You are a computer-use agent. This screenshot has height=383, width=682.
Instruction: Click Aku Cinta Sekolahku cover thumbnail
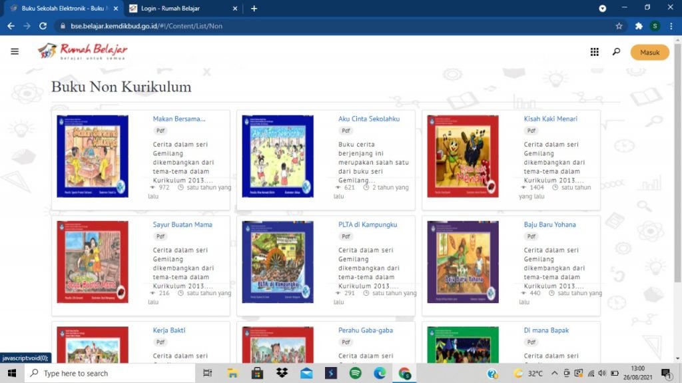(278, 157)
